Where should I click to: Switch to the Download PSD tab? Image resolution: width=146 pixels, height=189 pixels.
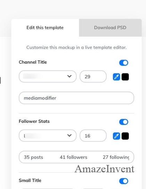(x=110, y=28)
